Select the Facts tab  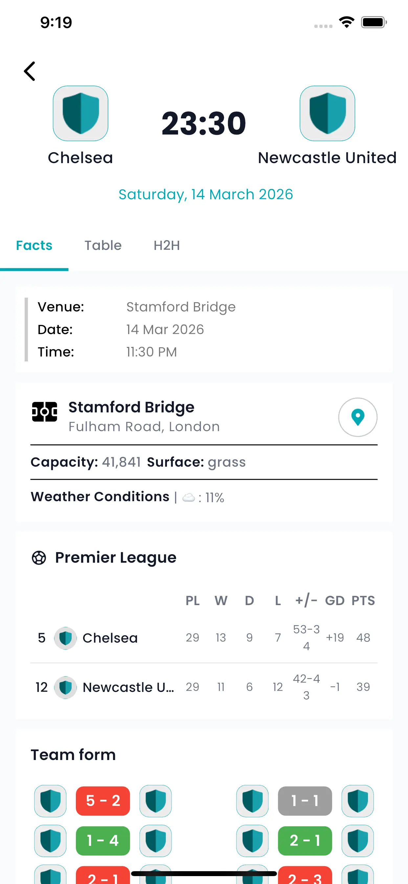pos(34,245)
